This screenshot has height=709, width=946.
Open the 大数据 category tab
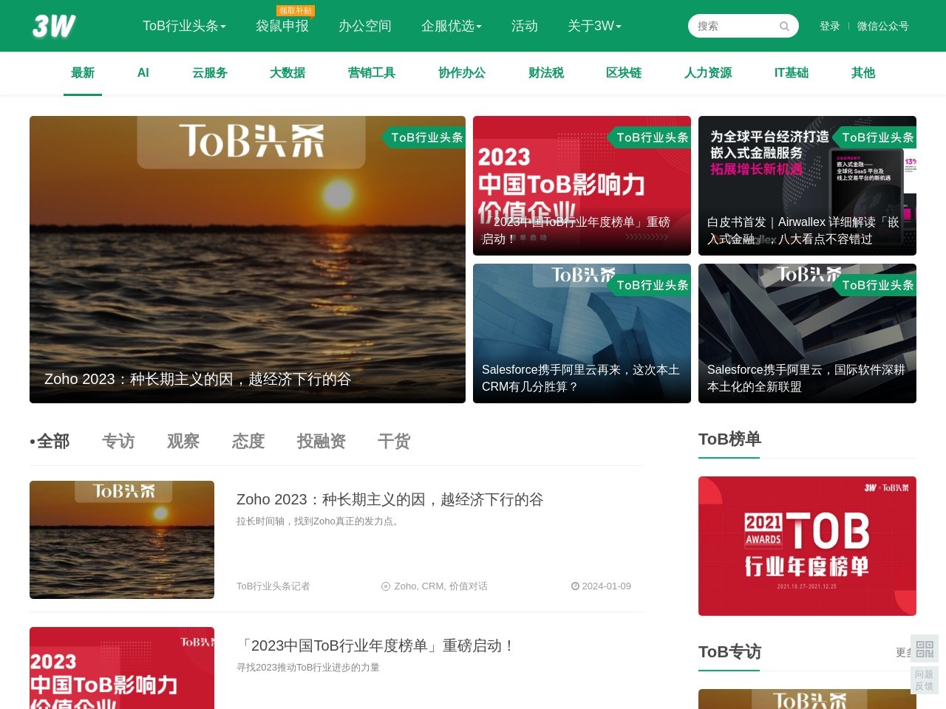click(x=287, y=73)
